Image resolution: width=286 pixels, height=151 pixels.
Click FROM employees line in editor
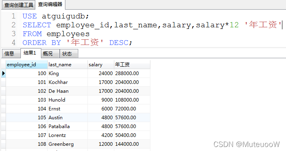click(x=56, y=34)
